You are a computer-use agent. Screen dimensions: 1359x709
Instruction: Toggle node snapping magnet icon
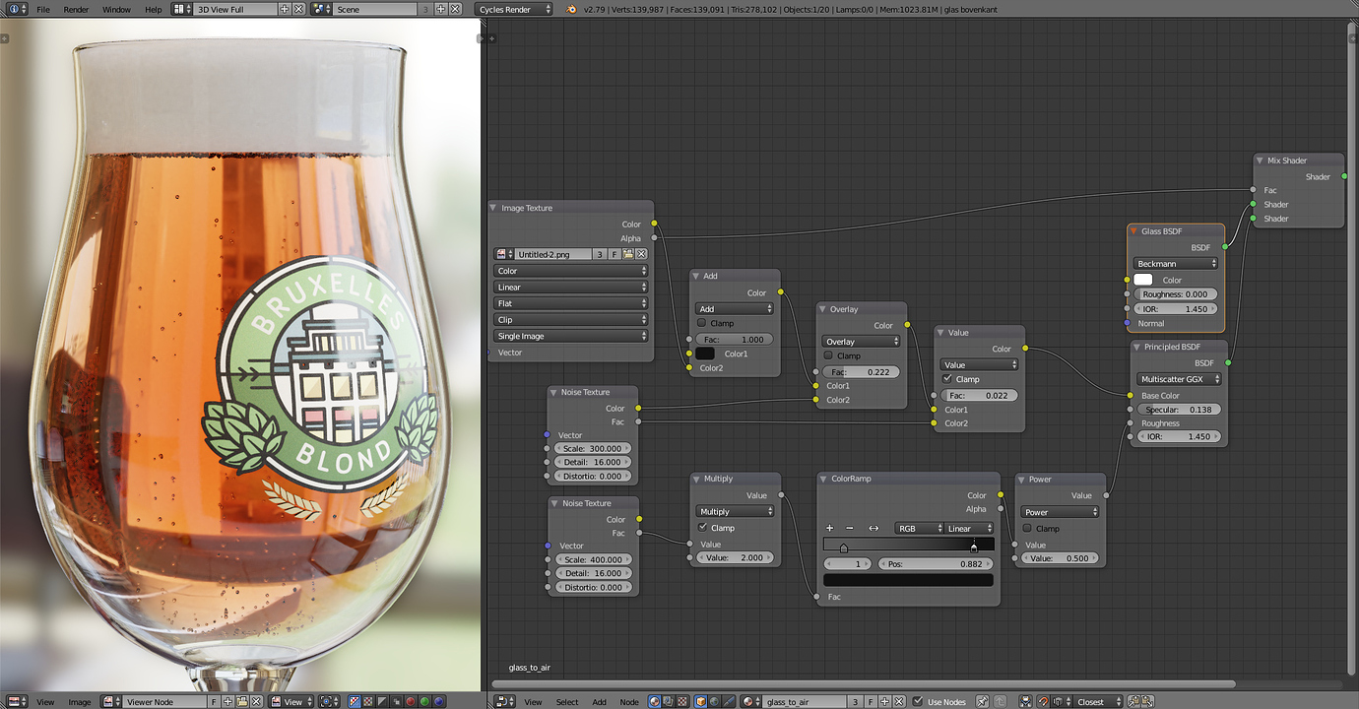click(1043, 701)
